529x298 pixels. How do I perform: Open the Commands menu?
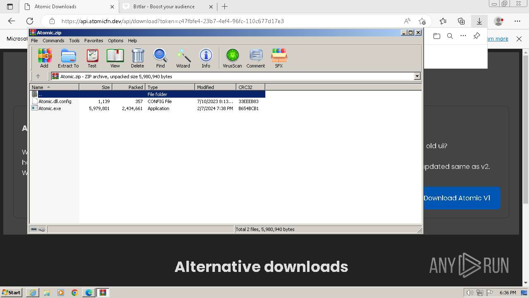coord(53,41)
